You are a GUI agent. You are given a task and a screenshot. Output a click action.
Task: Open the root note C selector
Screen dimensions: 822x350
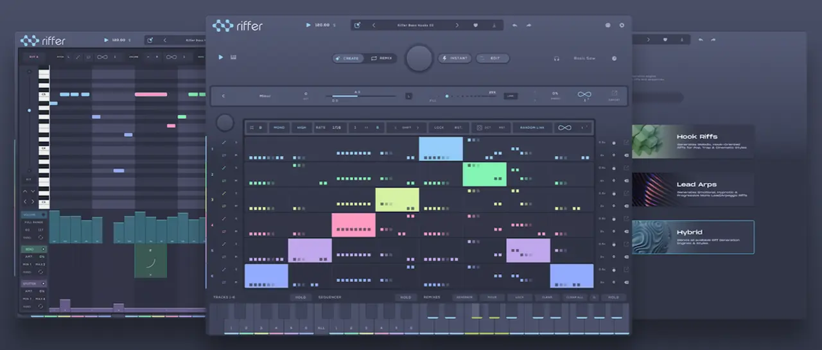pos(223,96)
